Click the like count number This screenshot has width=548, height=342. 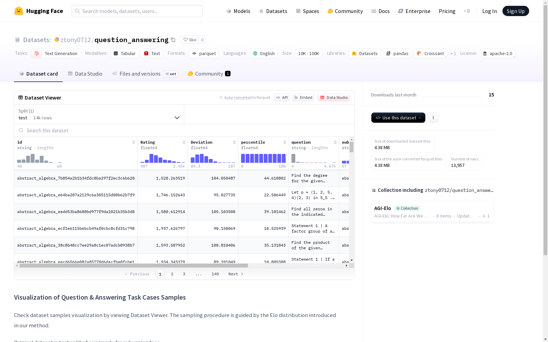[x=202, y=40]
